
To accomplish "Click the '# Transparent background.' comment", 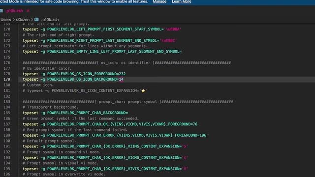I will (50, 107).
